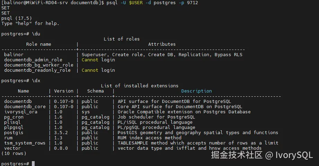The height and width of the screenshot is (166, 319).
Task: Click the IvorySQL watermark text
Action: (294, 155)
